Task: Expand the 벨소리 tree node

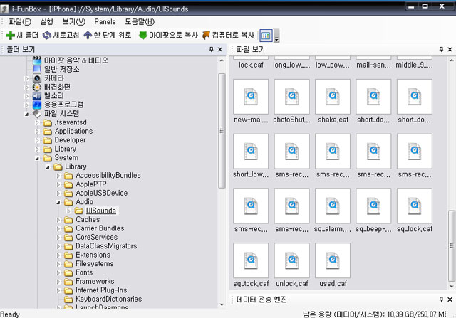Action: (27, 96)
